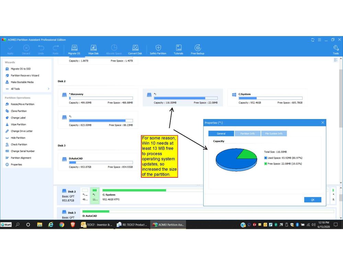Viewport: 343px width, 265px height.
Task: Select the C:System partition card
Action: pyautogui.click(x=267, y=97)
